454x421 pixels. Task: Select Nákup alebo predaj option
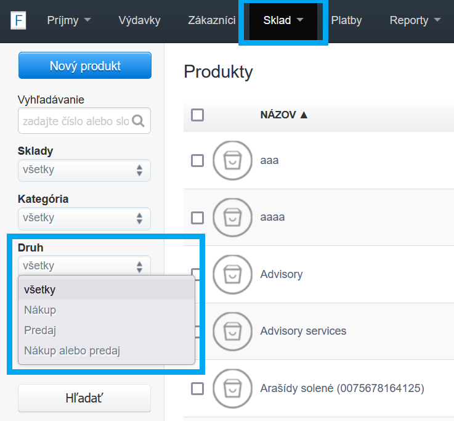coord(72,351)
